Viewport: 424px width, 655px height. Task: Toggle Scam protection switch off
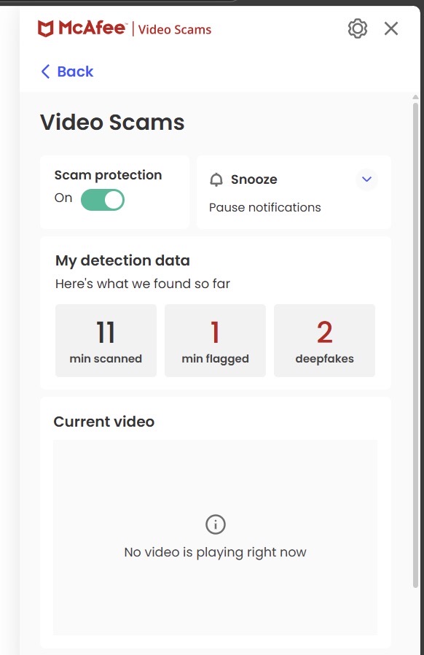click(x=102, y=200)
